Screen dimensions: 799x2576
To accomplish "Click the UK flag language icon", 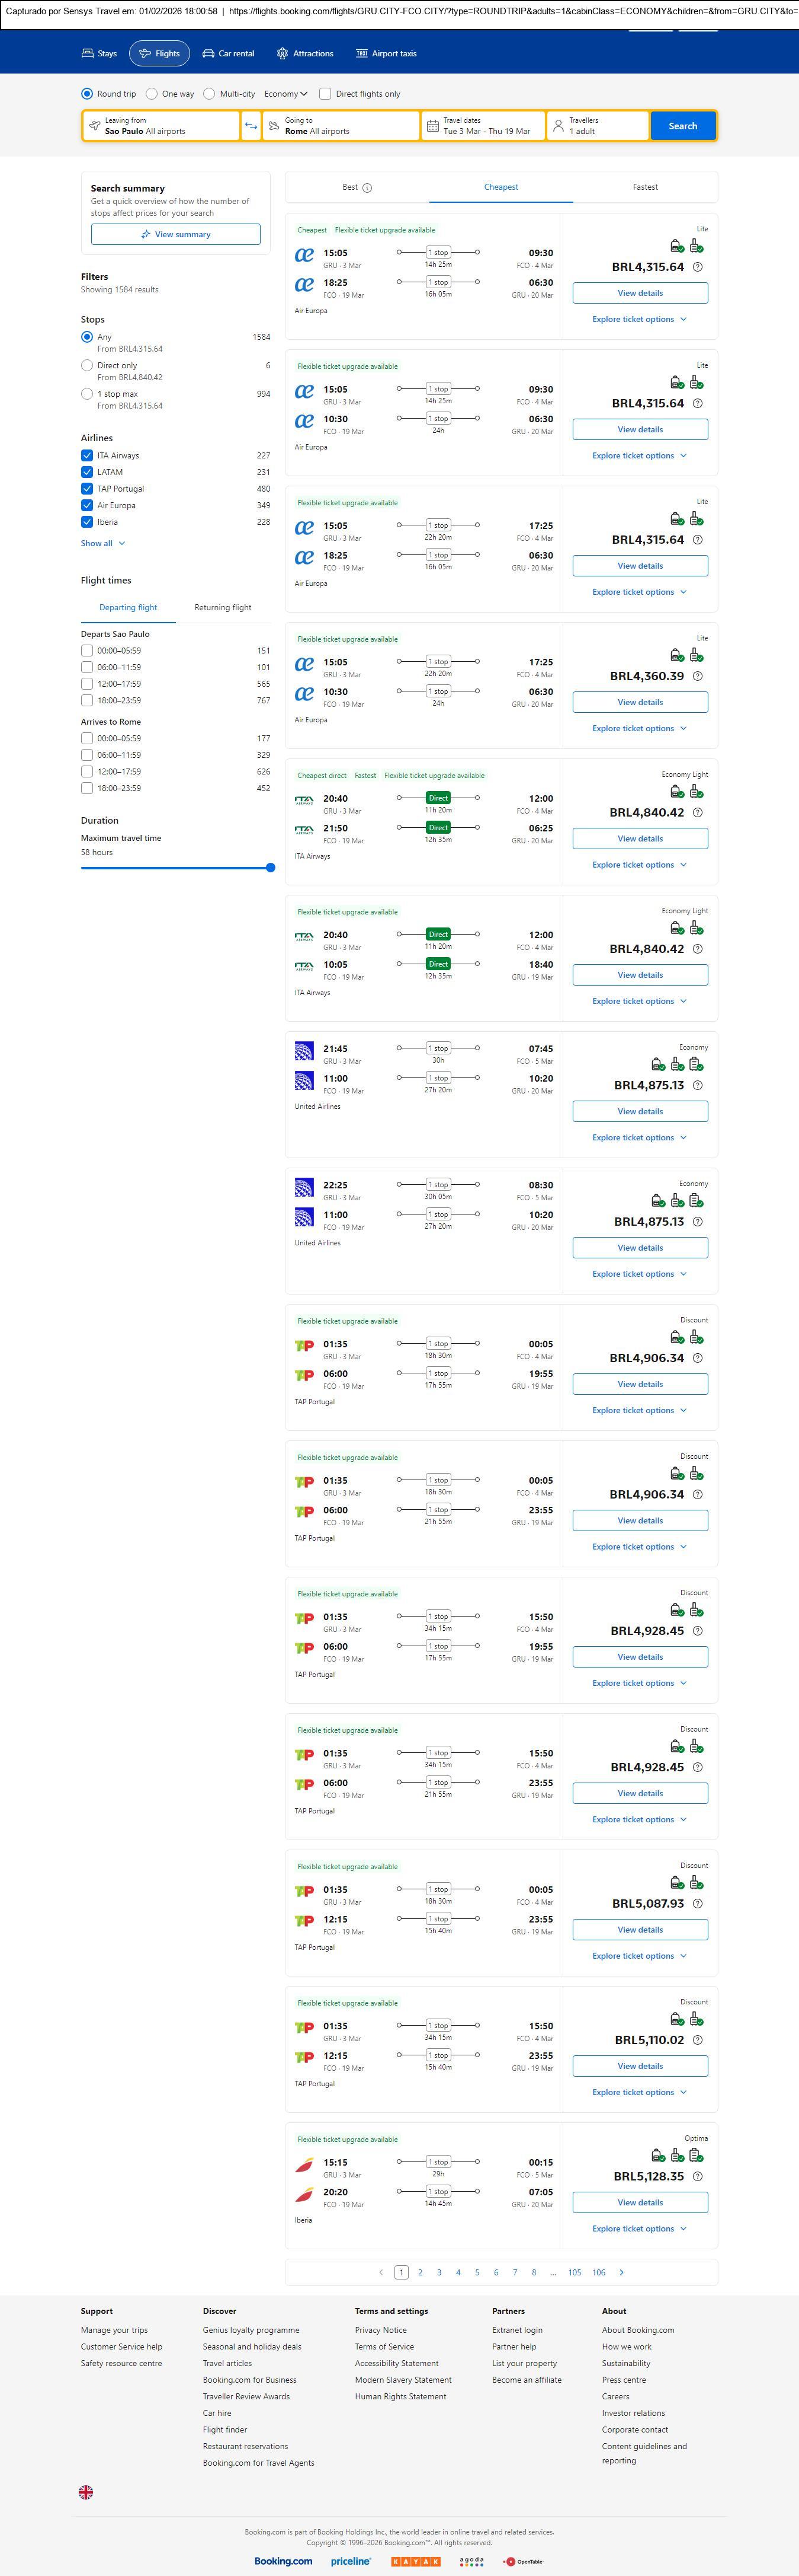I will [86, 2492].
